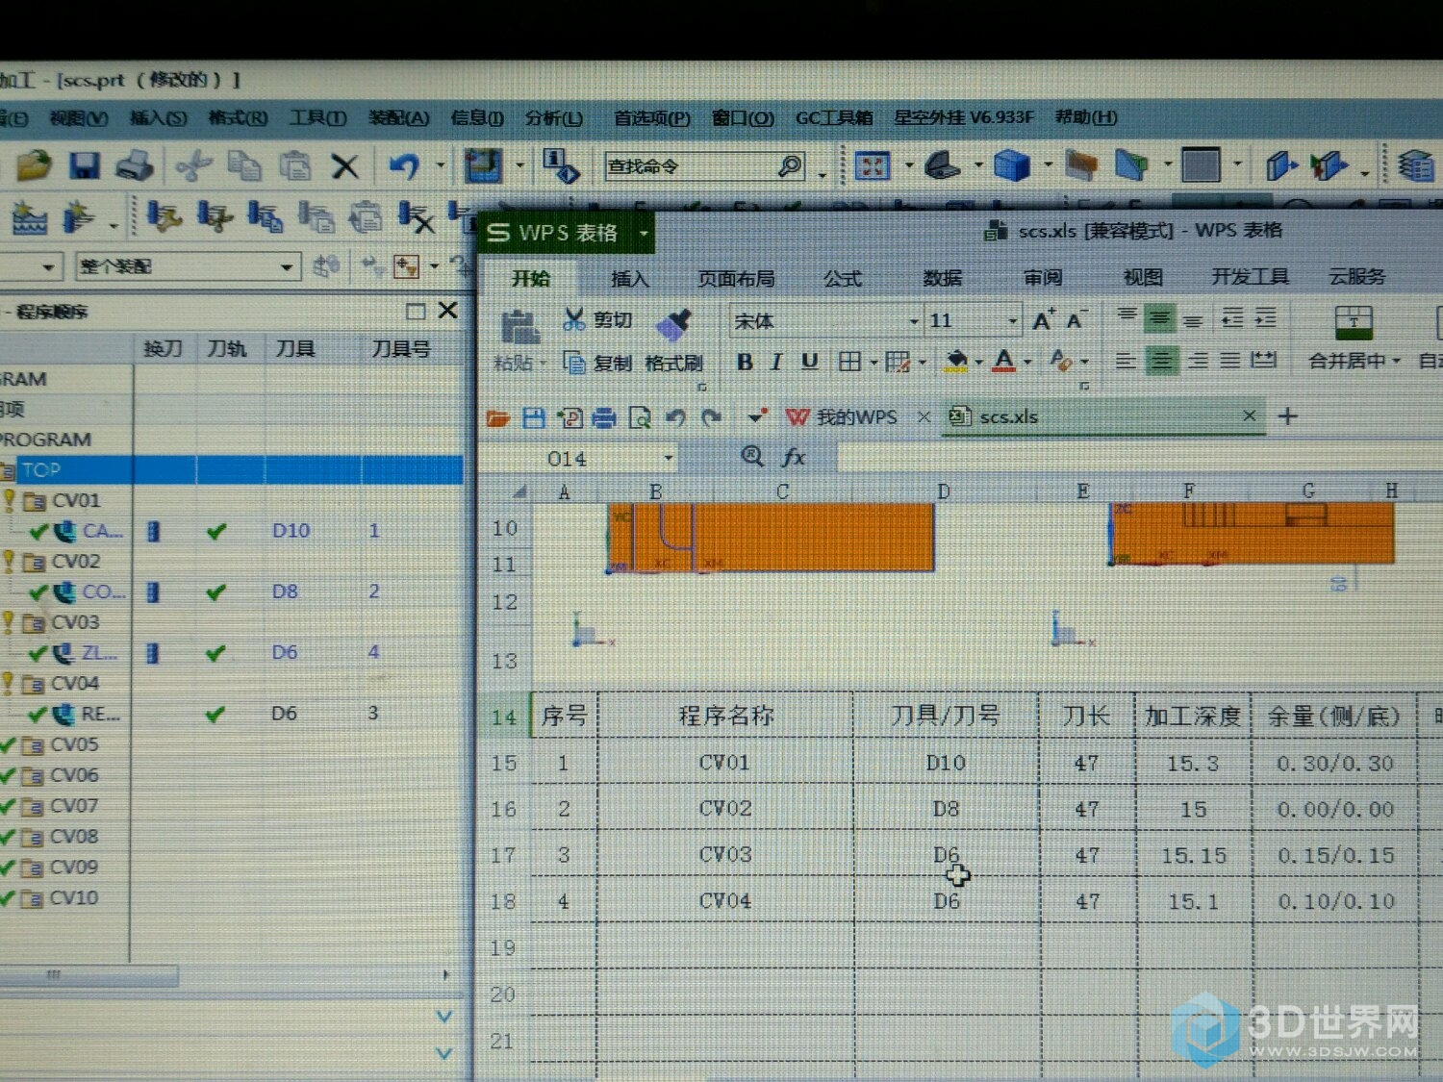Image resolution: width=1443 pixels, height=1082 pixels.
Task: Click the red font color A
Action: 1004,362
